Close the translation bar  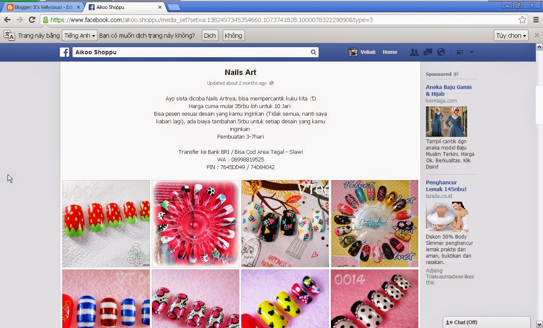537,36
